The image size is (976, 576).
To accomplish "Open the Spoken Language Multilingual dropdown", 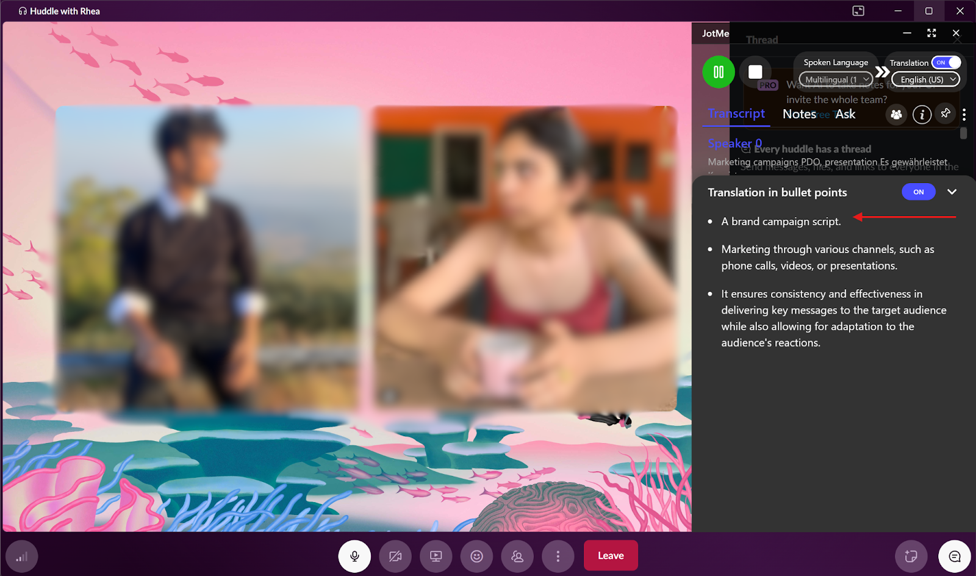I will tap(836, 79).
